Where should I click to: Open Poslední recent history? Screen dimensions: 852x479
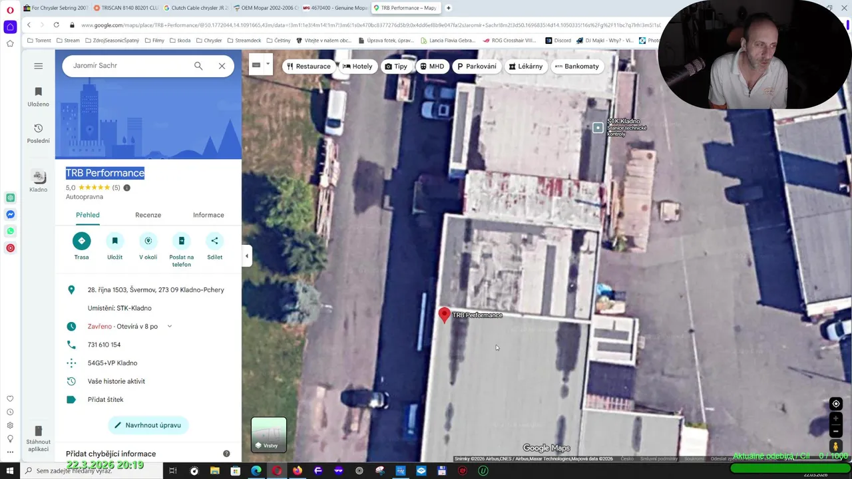[x=38, y=134]
